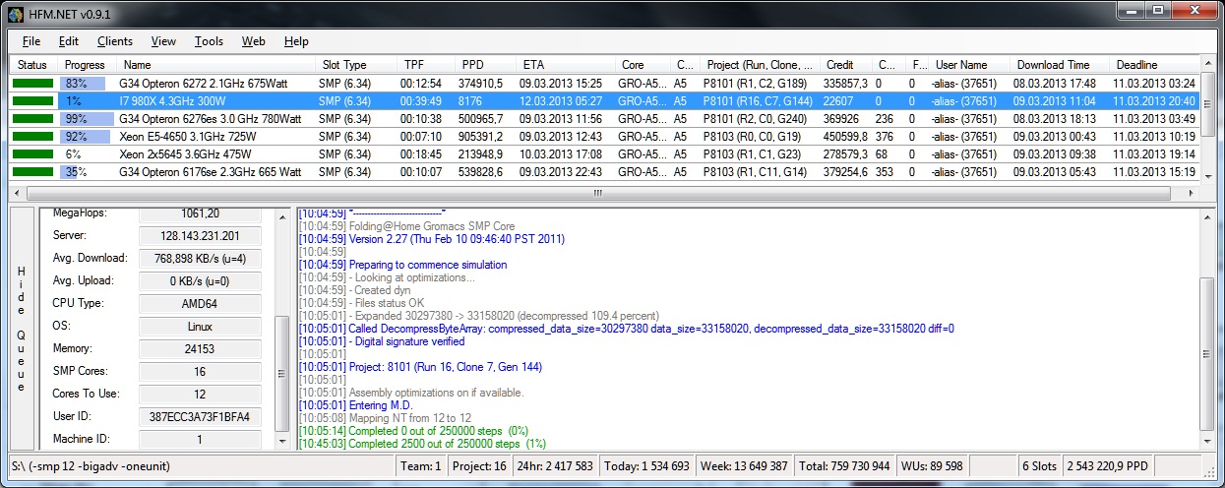The image size is (1225, 488).
Task: Select the I7 980X 4.3GHz 300W slot
Action: (604, 100)
